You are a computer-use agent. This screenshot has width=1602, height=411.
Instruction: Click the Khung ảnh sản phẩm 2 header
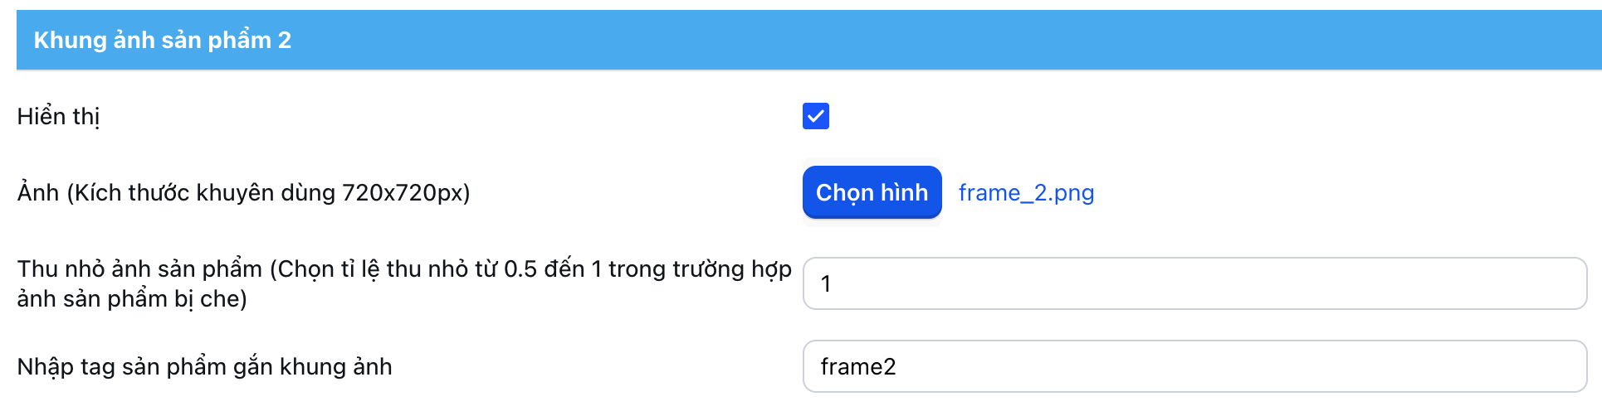[x=163, y=40]
